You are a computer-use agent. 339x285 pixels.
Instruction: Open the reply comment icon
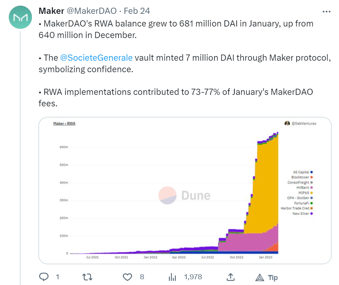(45, 277)
